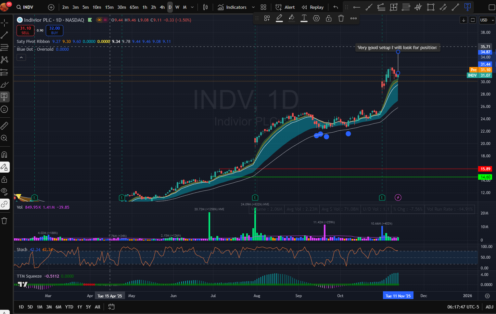Open the Fibonacci retracement tools

click(5, 47)
